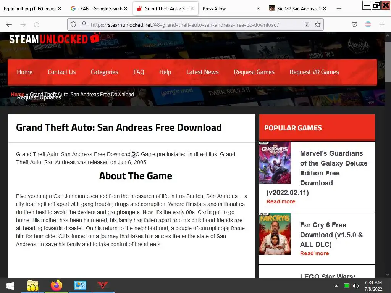Open File Explorer from the taskbar

tap(33, 285)
